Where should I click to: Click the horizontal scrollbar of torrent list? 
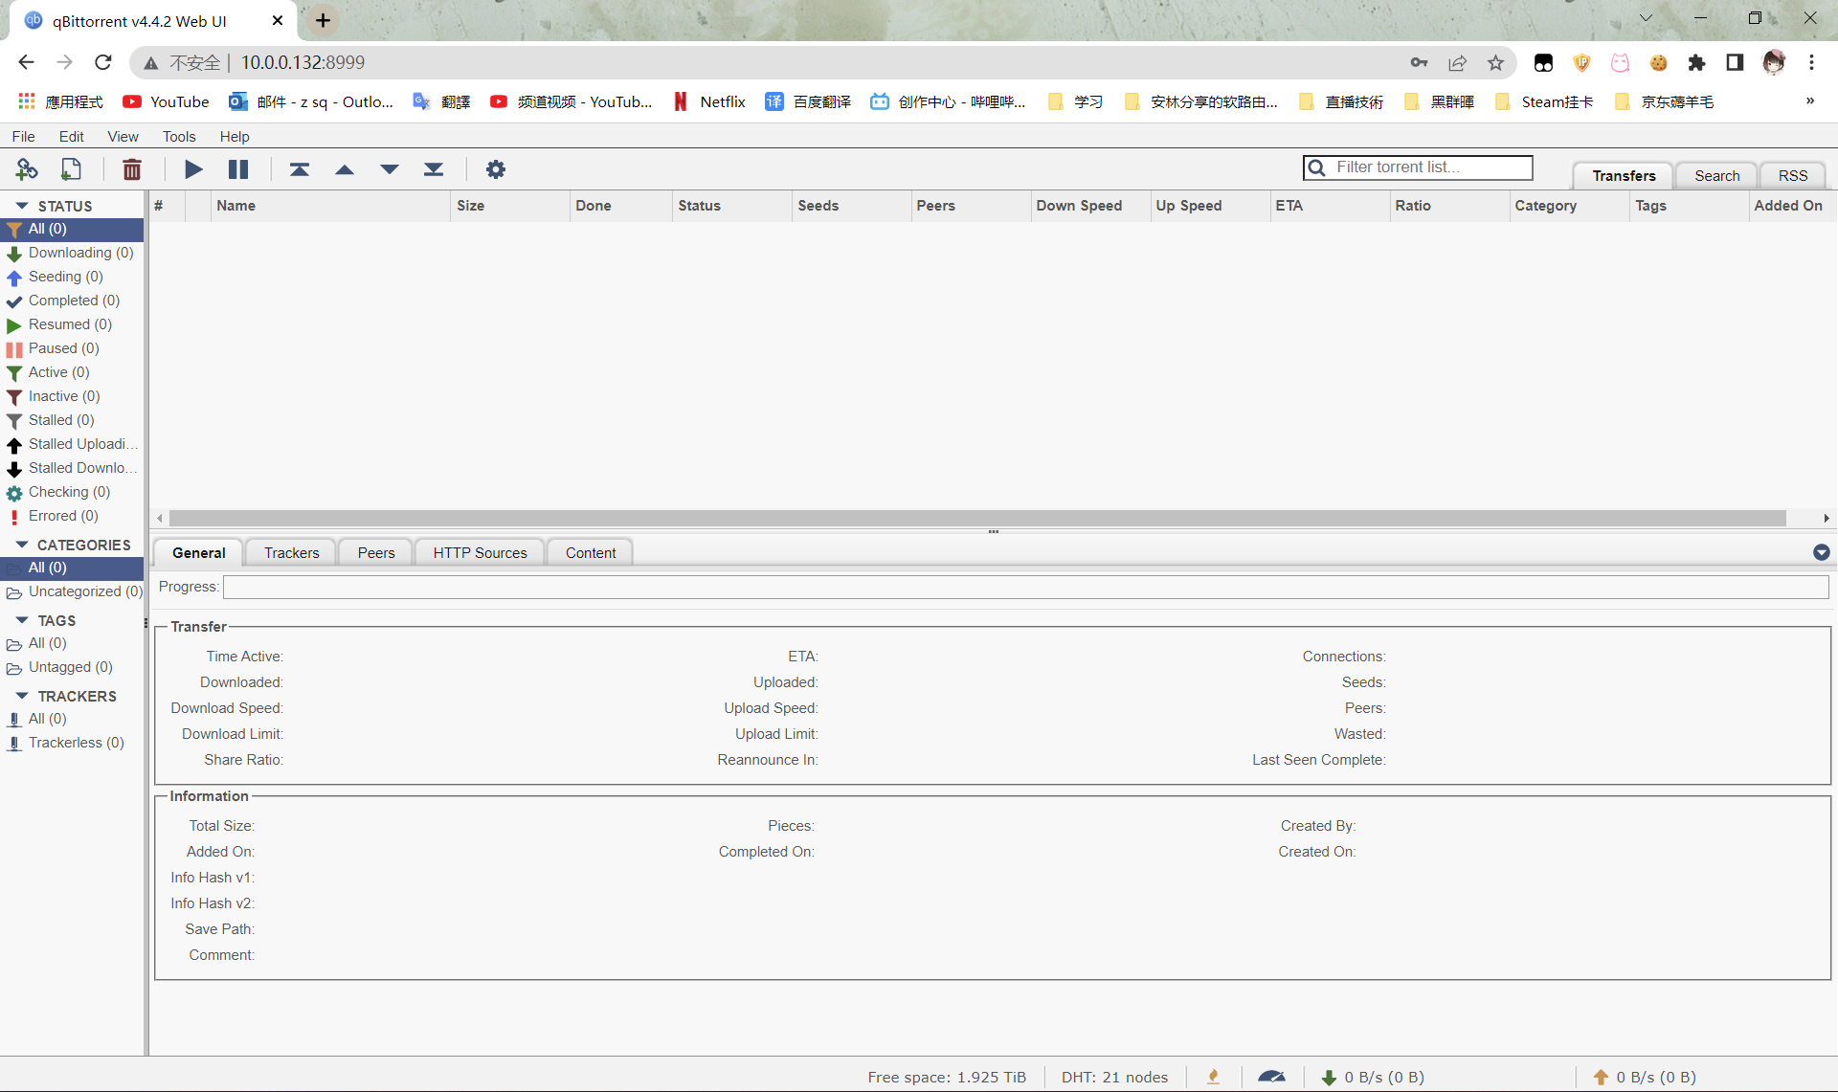point(976,518)
